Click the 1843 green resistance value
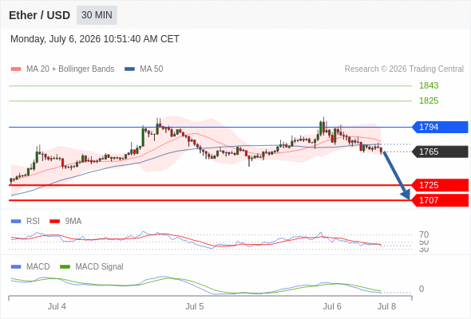This screenshot has height=319, width=471. (429, 85)
